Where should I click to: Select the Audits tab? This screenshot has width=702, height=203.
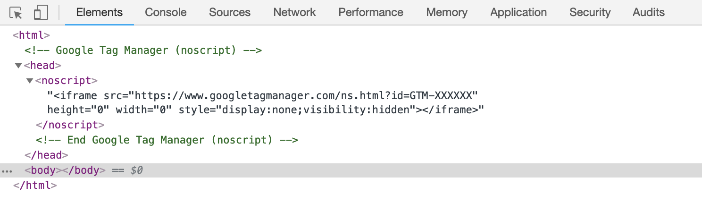pyautogui.click(x=649, y=13)
